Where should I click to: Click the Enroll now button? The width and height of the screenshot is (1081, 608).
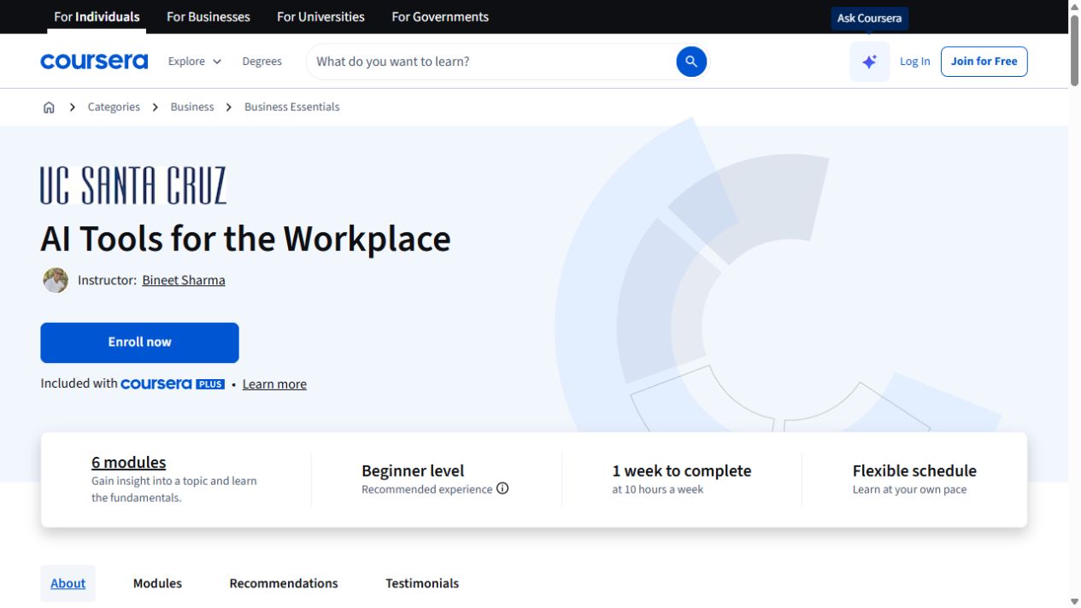click(x=139, y=342)
